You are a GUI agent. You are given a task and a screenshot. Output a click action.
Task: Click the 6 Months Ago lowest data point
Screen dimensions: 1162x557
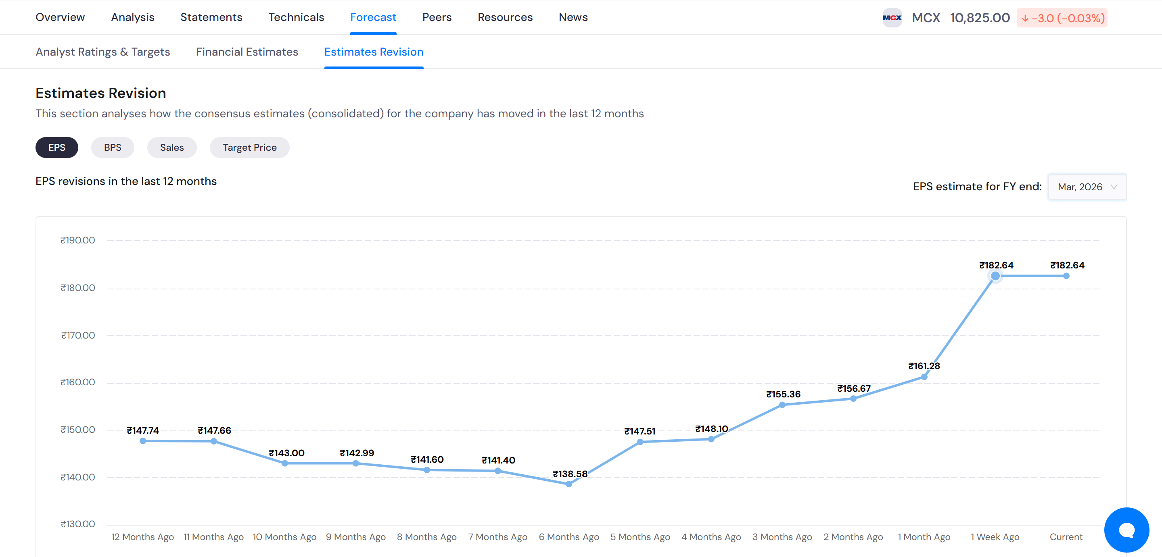[x=569, y=484]
